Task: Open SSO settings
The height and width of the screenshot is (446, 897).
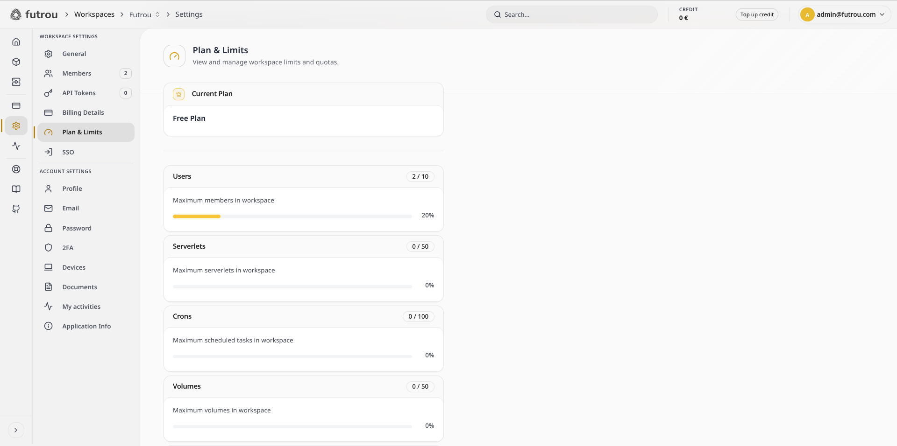Action: point(86,152)
